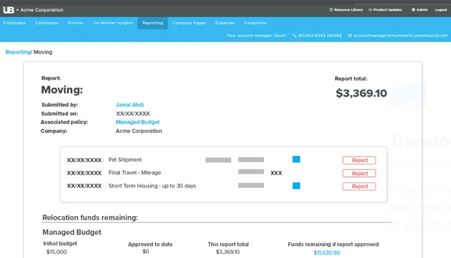Switch to the Employees tab
This screenshot has height=258, width=451.
[14, 23]
